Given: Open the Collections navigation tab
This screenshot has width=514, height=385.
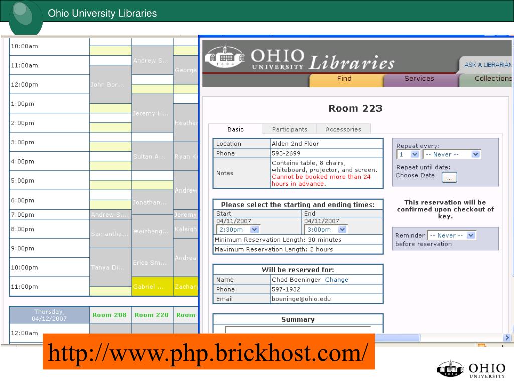Looking at the screenshot, I should [x=486, y=80].
